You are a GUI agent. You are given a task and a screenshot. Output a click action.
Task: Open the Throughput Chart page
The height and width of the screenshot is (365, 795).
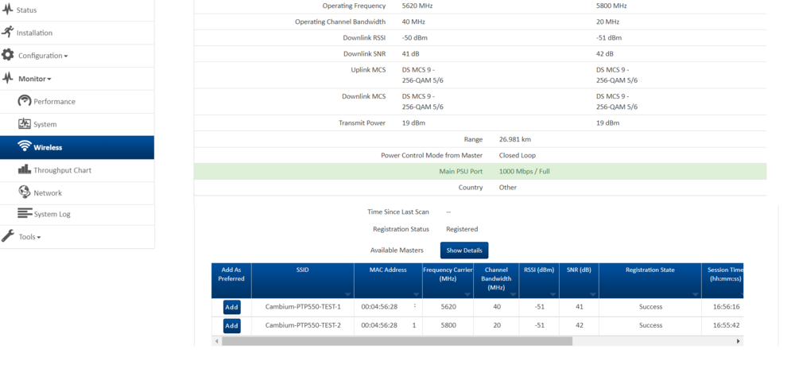click(x=62, y=170)
